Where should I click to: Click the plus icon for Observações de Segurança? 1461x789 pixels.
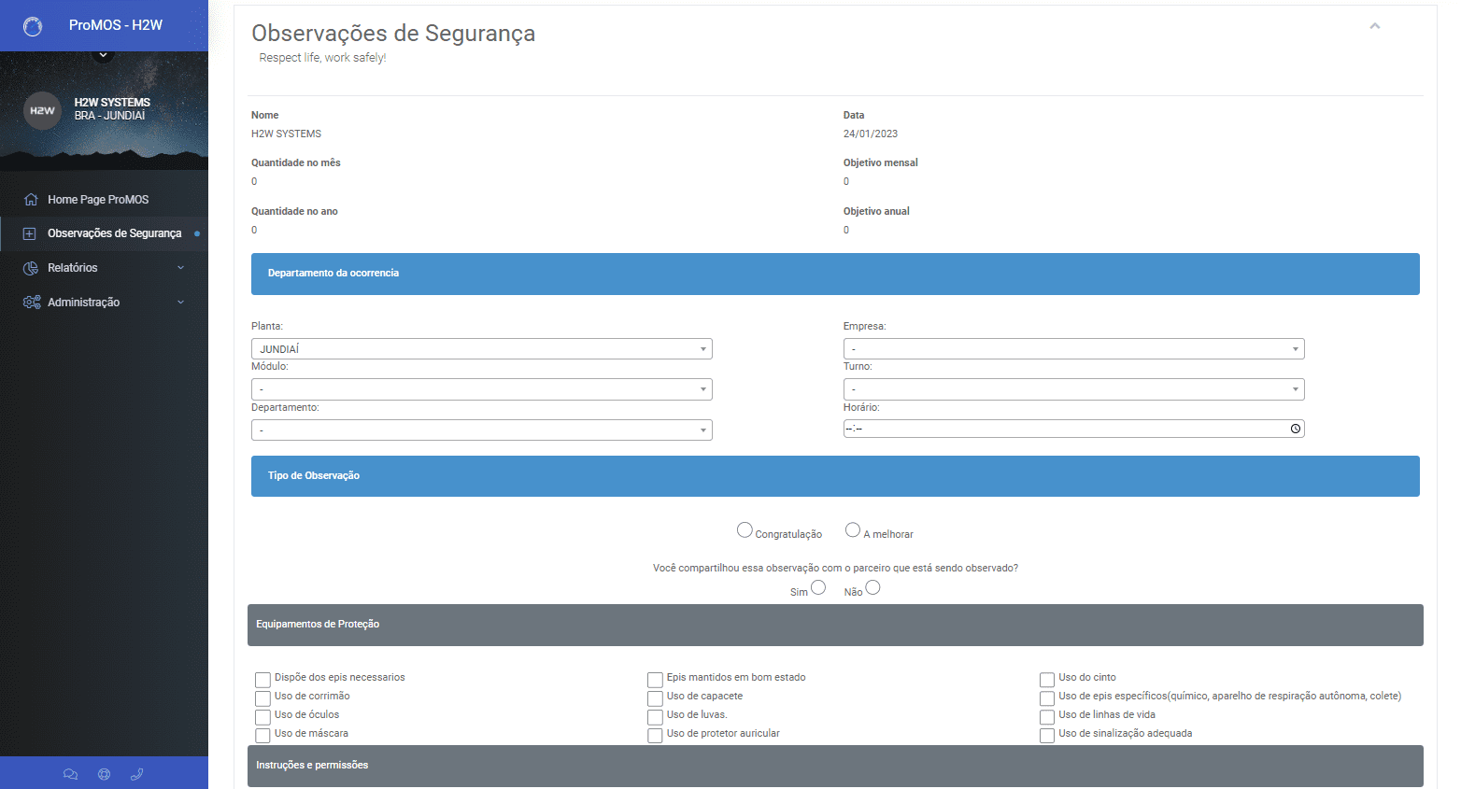pos(30,233)
